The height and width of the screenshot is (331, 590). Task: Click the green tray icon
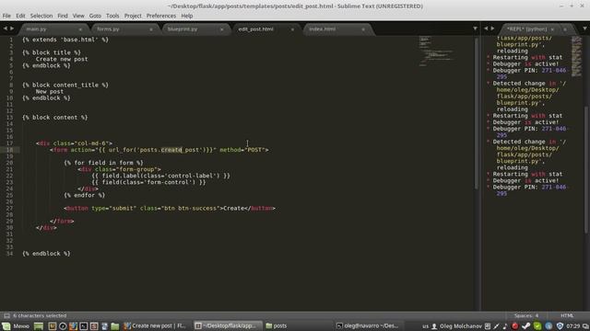pyautogui.click(x=537, y=326)
